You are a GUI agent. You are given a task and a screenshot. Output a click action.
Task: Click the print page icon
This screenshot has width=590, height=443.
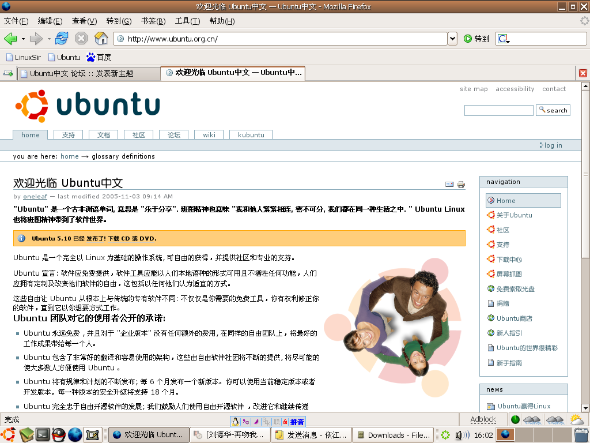point(461,184)
